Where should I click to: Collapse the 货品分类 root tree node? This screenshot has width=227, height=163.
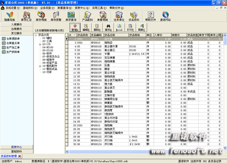click(x=36, y=35)
